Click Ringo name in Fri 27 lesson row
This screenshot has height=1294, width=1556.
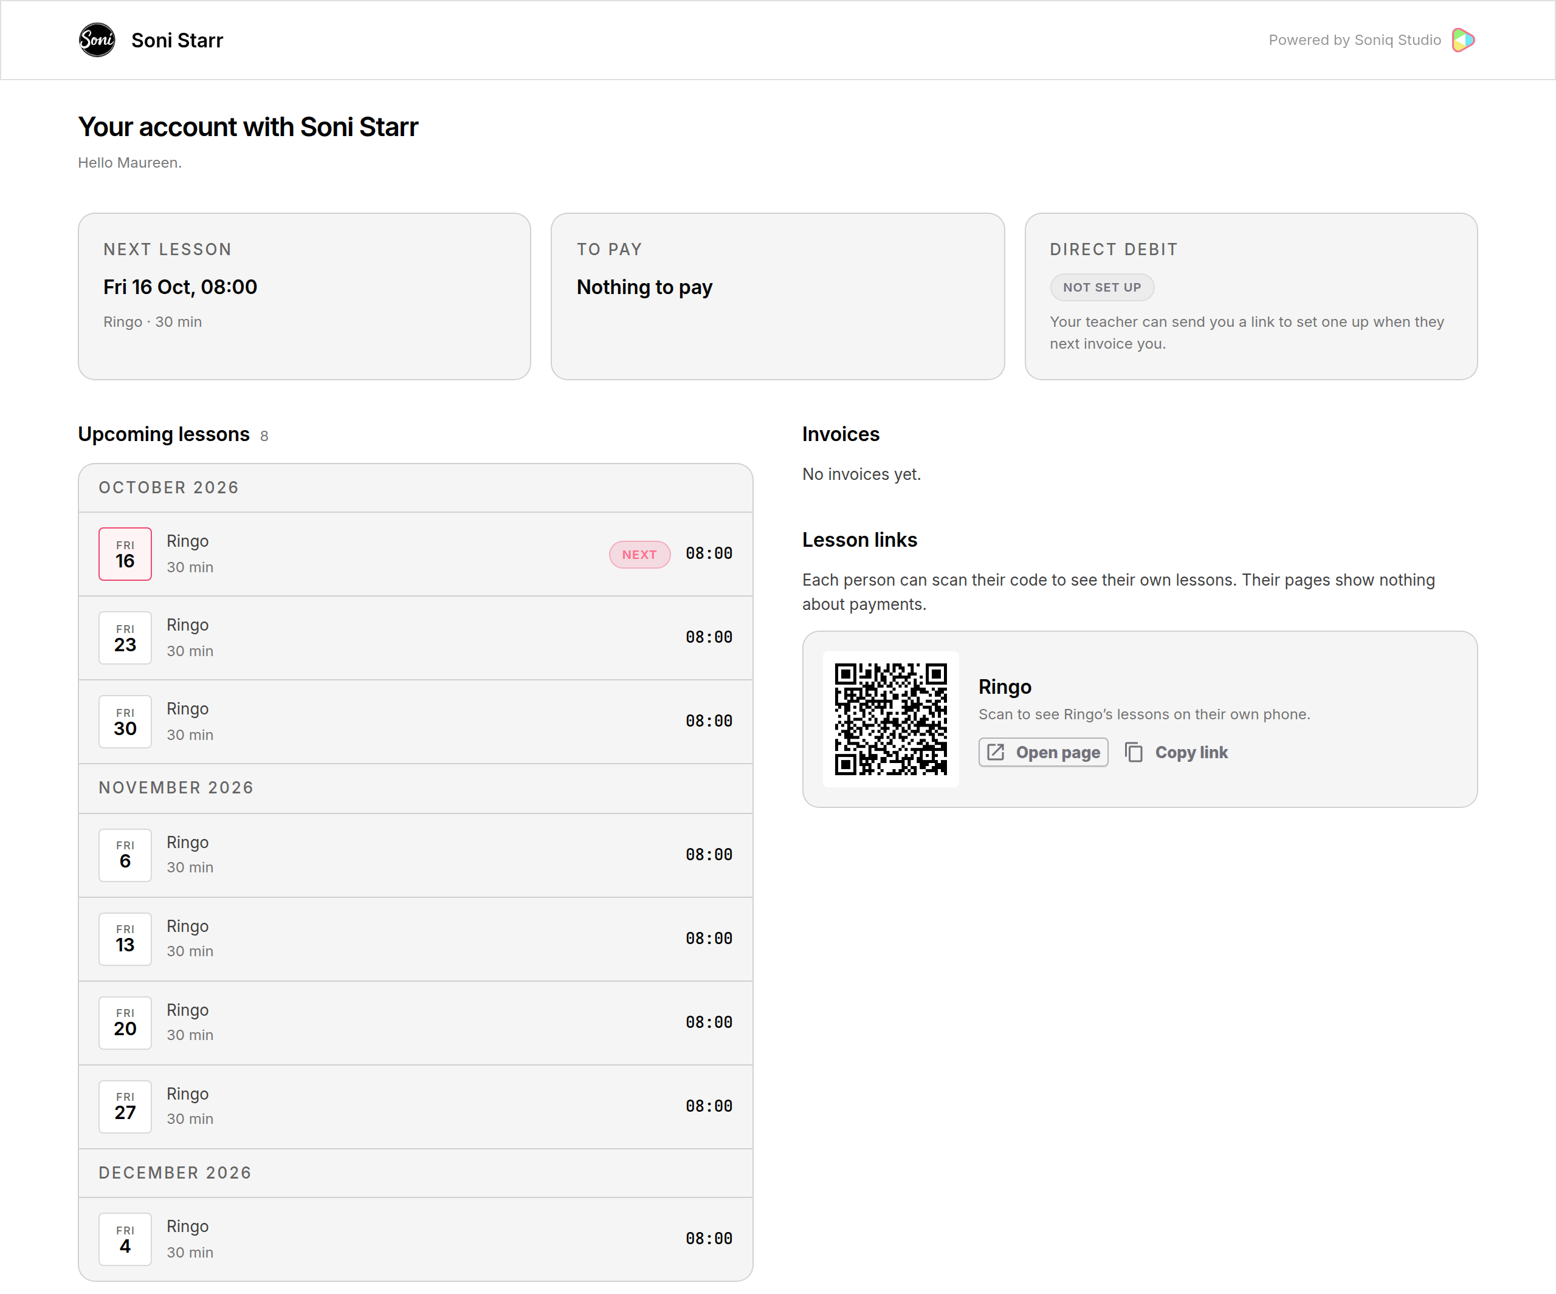click(187, 1095)
